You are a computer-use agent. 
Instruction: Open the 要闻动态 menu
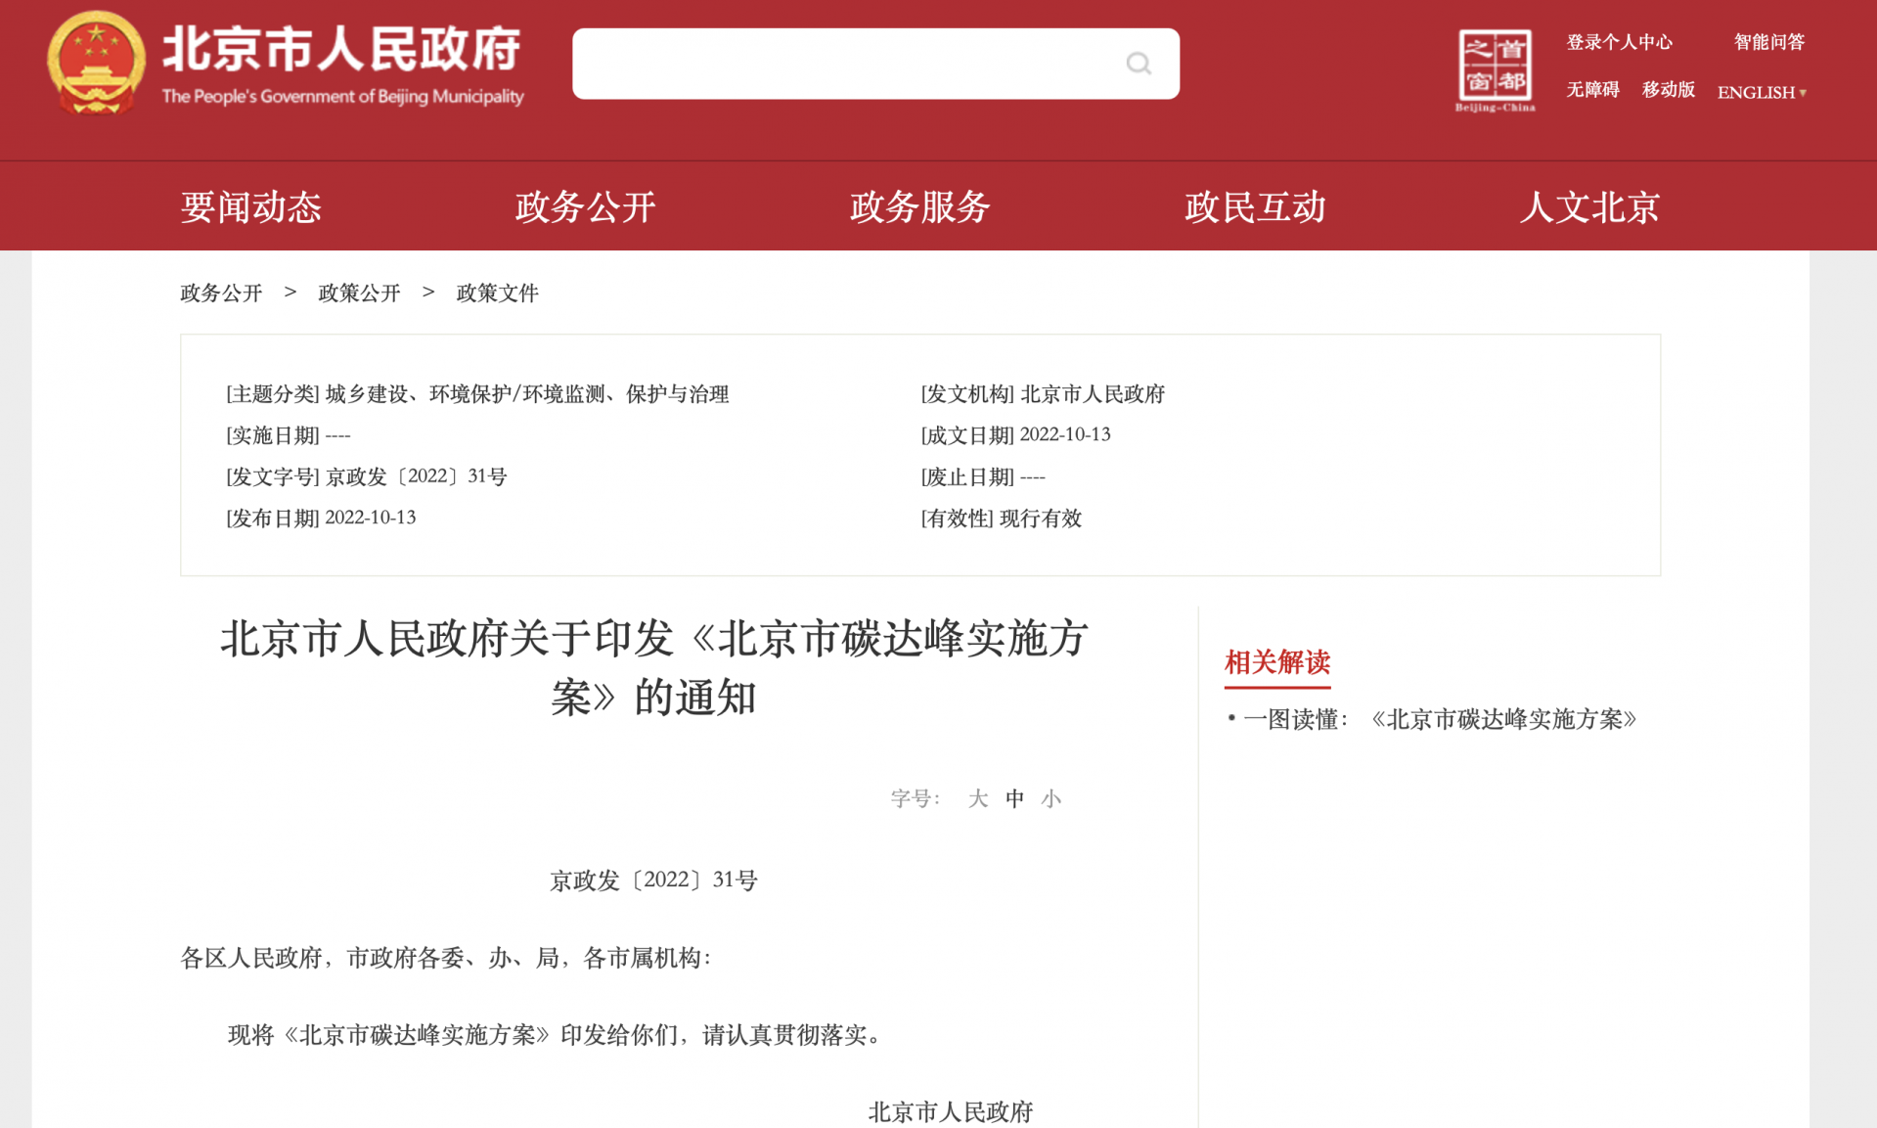[251, 206]
